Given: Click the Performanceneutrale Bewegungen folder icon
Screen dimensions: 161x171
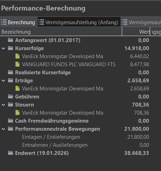Looking at the screenshot, I should tap(10, 129).
